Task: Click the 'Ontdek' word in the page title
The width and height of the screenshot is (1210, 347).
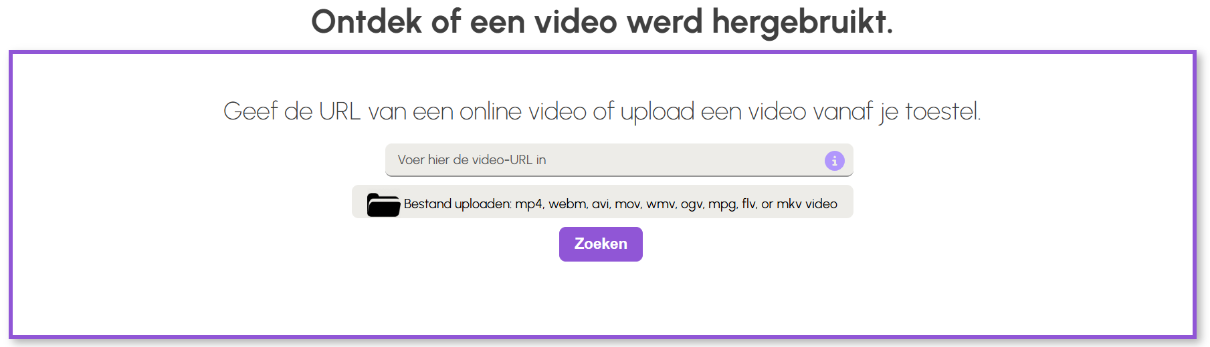Action: (367, 21)
